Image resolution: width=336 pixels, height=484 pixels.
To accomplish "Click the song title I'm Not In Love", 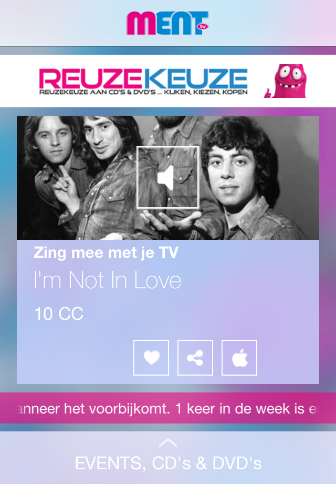I will click(108, 280).
